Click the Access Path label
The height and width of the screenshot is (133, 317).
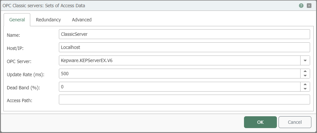point(20,100)
